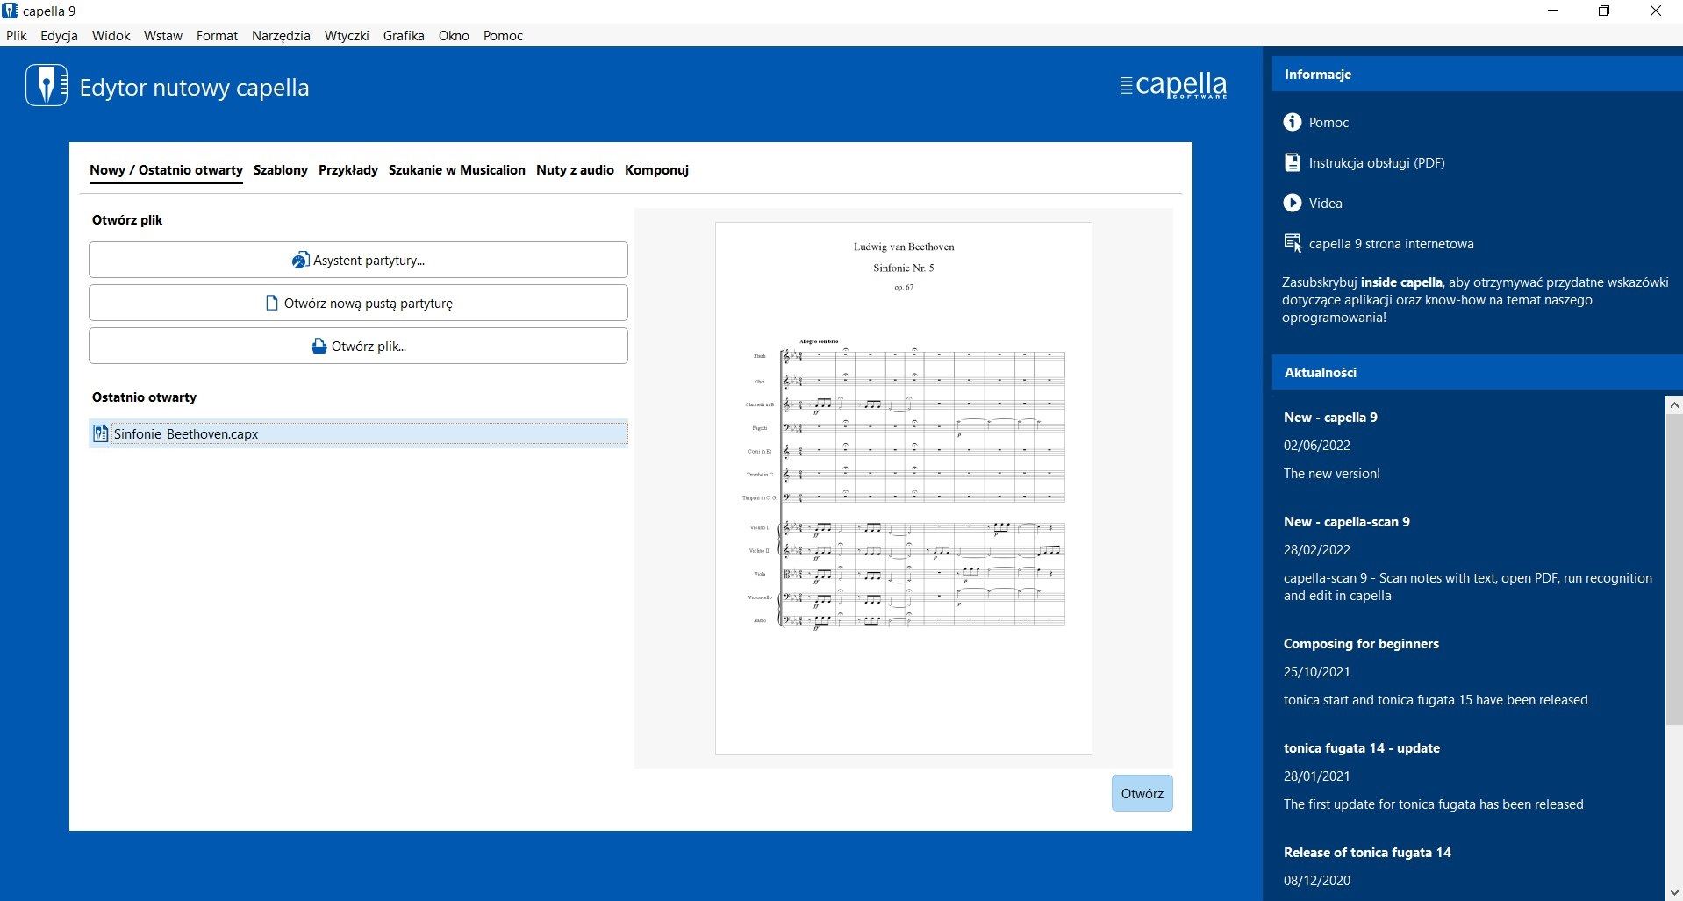Click the capella pen logo icon
Viewport: 1683px width, 901px height.
(x=47, y=85)
